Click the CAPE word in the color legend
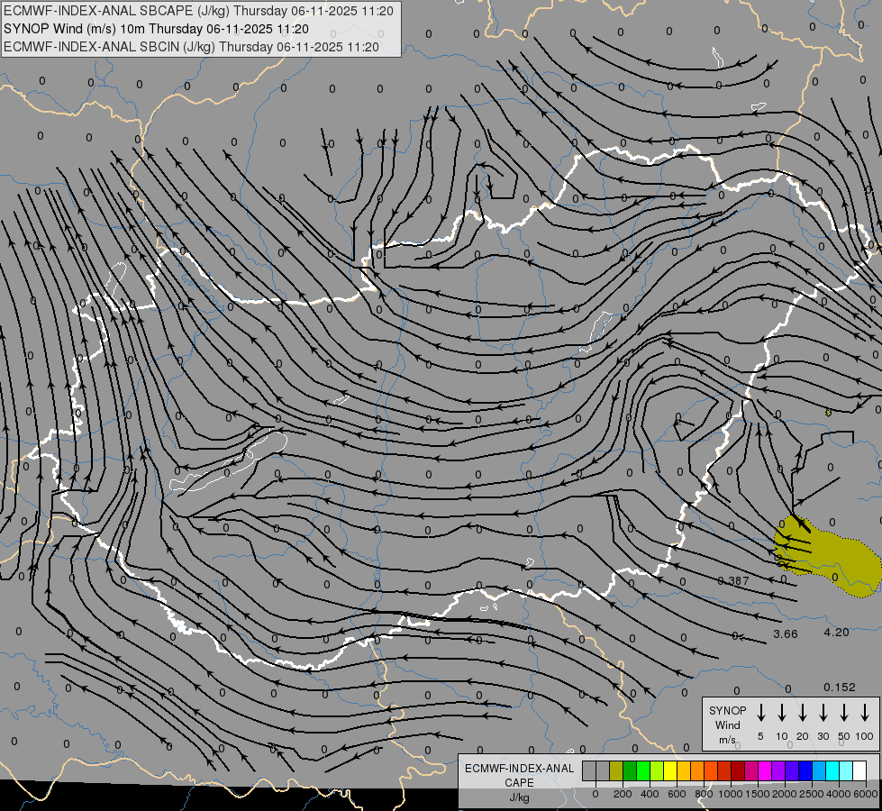 [x=519, y=783]
